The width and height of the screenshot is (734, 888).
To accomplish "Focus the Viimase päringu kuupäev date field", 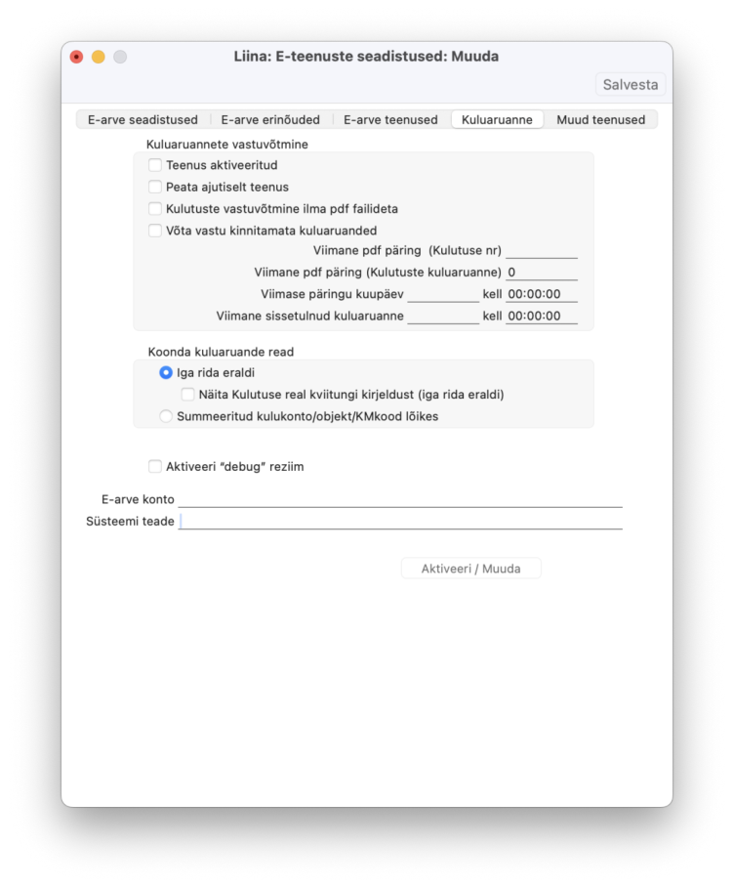I will 443,294.
